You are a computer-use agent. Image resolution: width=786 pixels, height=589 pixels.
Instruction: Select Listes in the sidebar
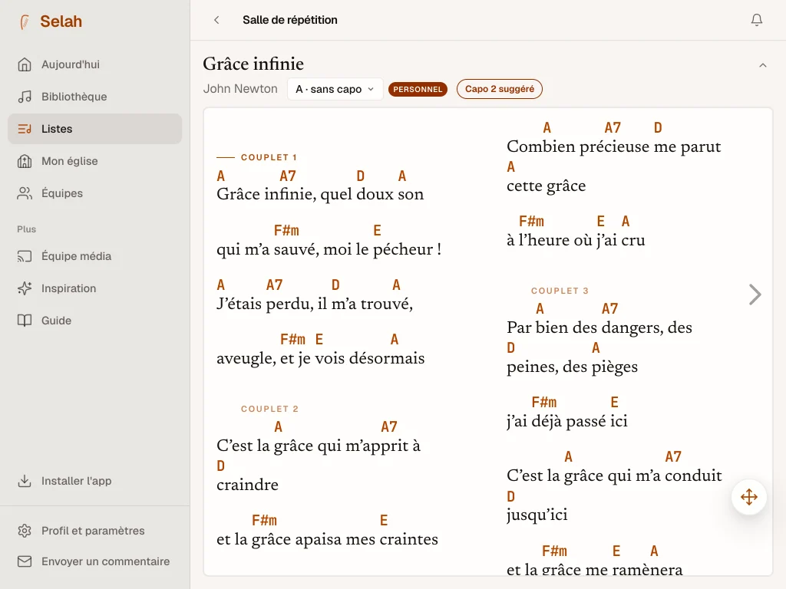[x=94, y=129]
